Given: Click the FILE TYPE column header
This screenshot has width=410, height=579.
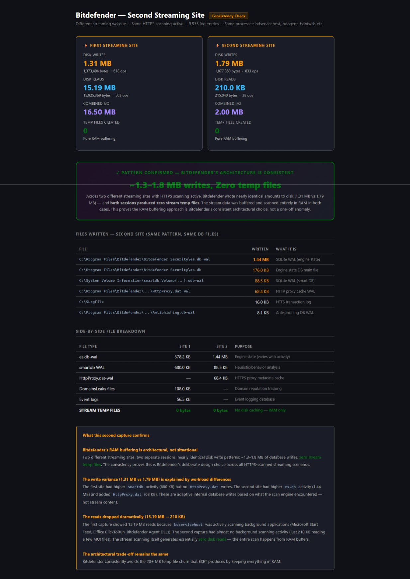Looking at the screenshot, I should tap(88, 347).
